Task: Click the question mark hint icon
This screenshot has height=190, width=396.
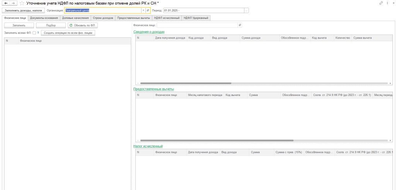Action: [x=38, y=33]
